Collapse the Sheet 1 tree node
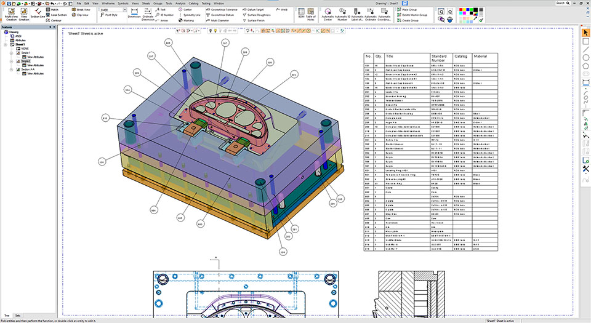The height and width of the screenshot is (323, 591). click(6, 44)
